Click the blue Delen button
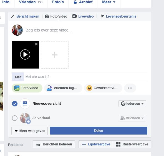 click(99, 131)
